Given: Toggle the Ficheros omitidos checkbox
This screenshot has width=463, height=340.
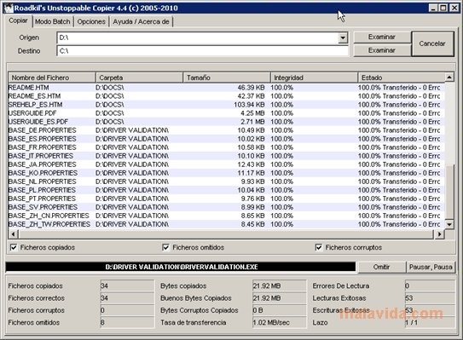Looking at the screenshot, I should pos(166,247).
